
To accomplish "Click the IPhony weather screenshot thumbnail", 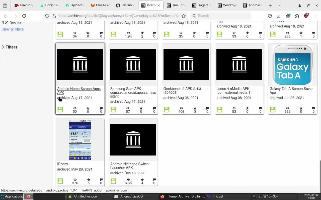I will [x=80, y=140].
